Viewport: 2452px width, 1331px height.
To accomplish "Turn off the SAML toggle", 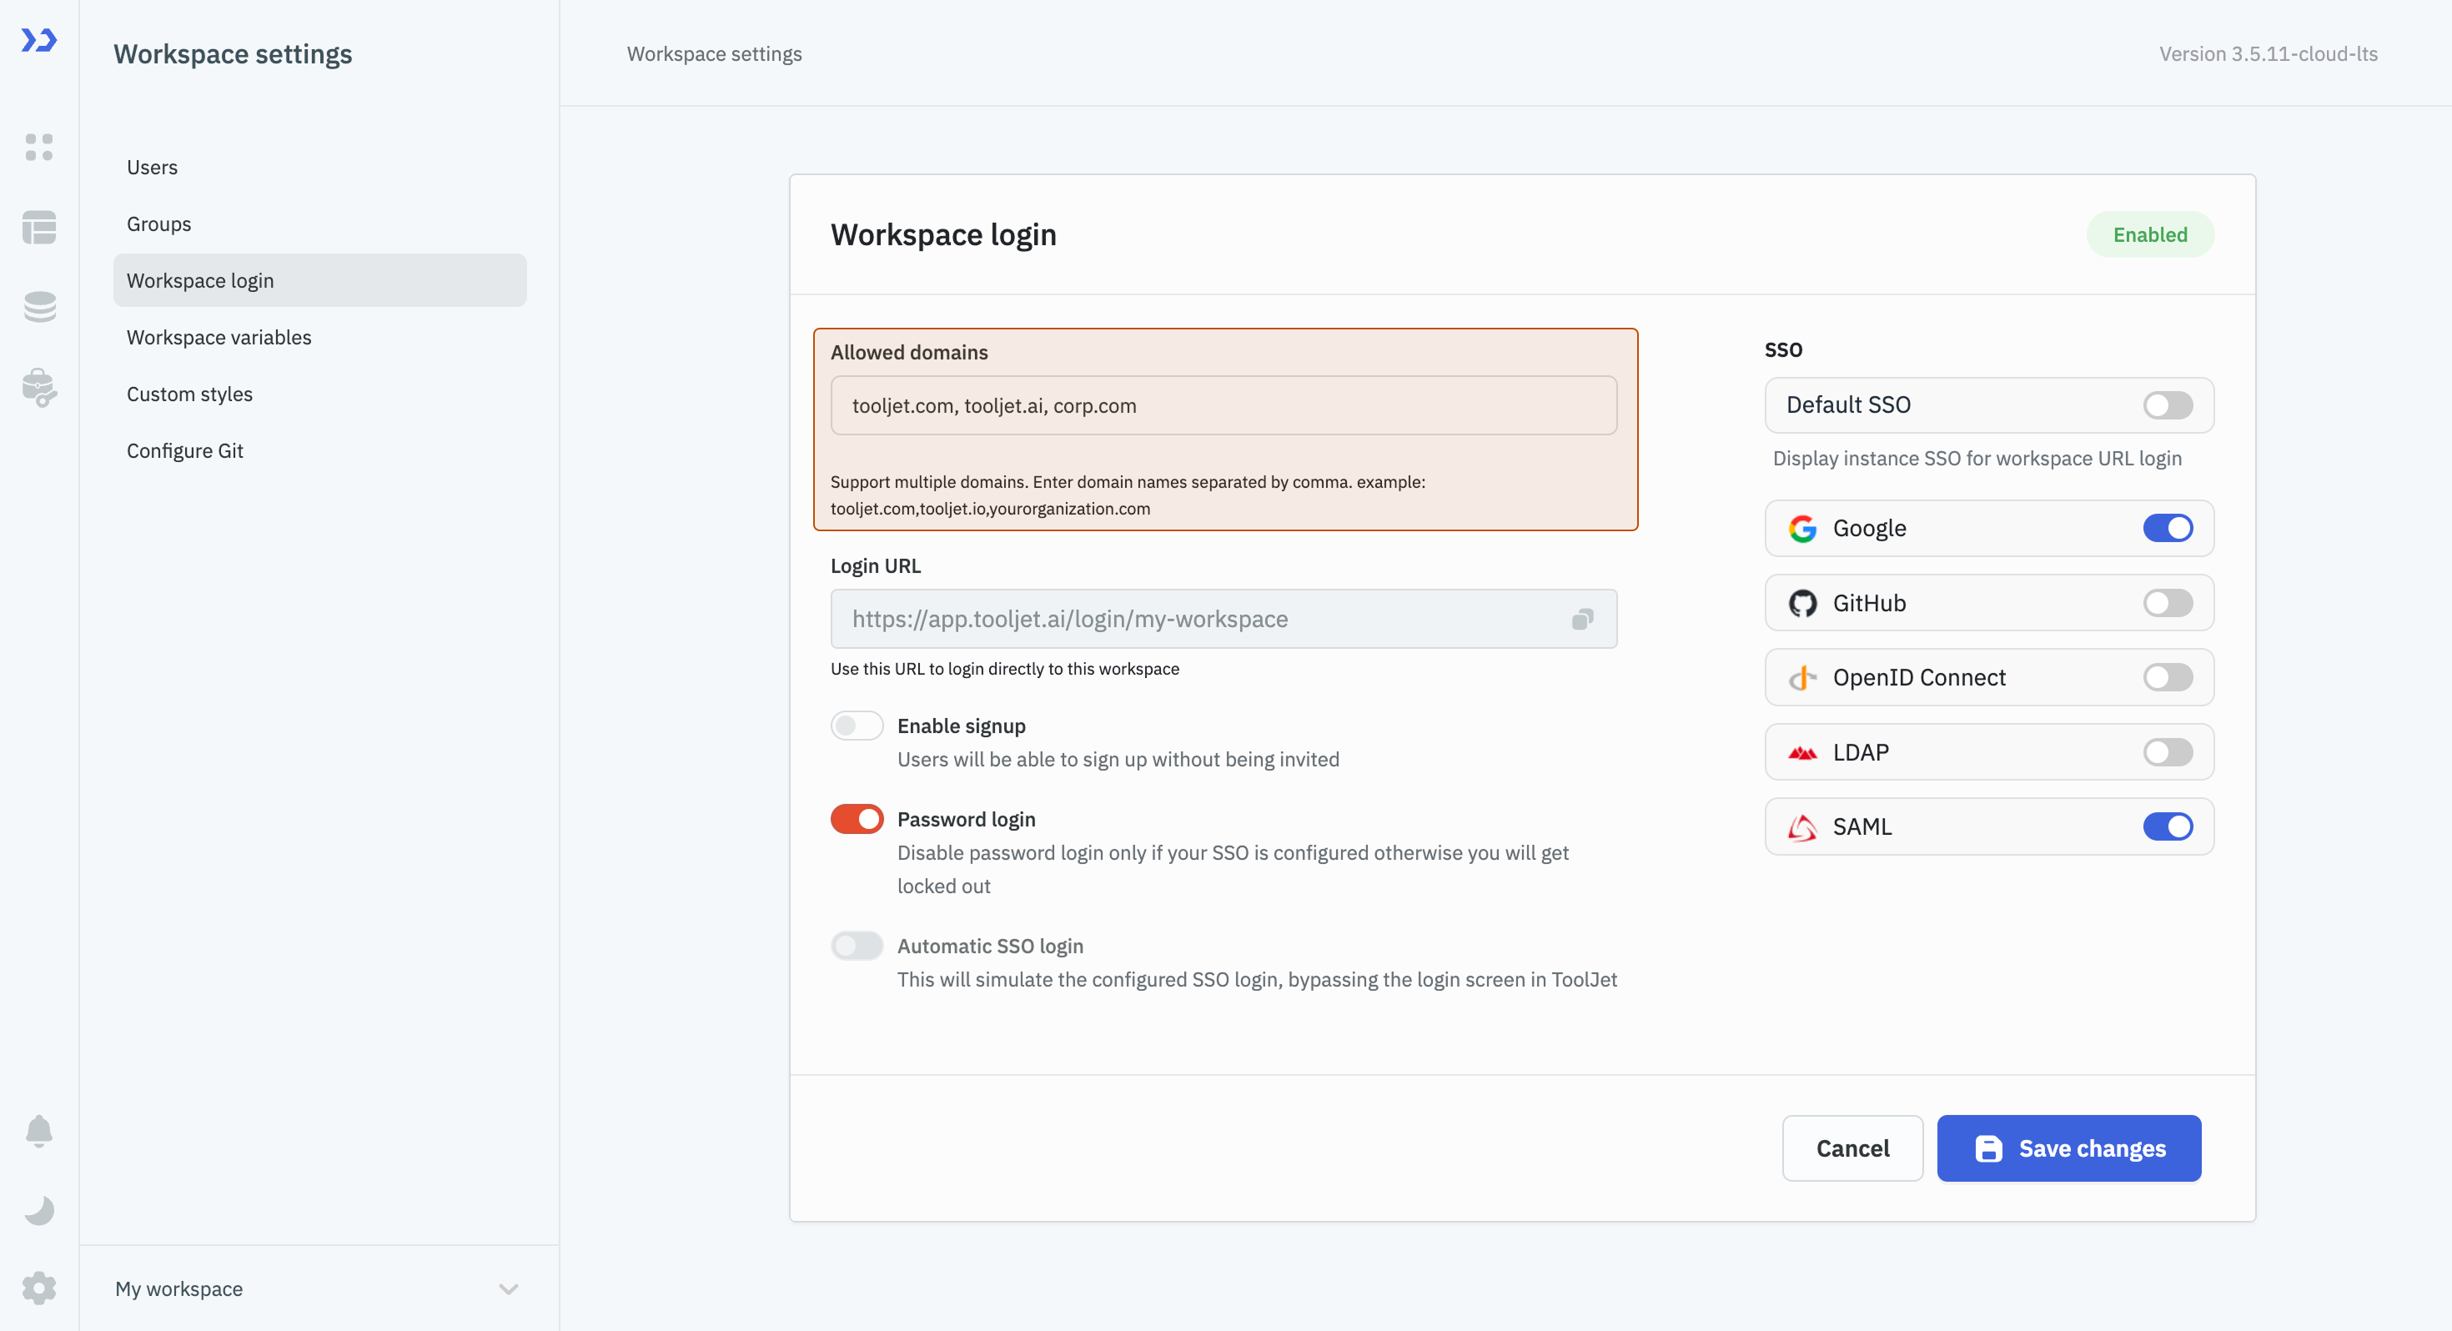I will coord(2168,826).
